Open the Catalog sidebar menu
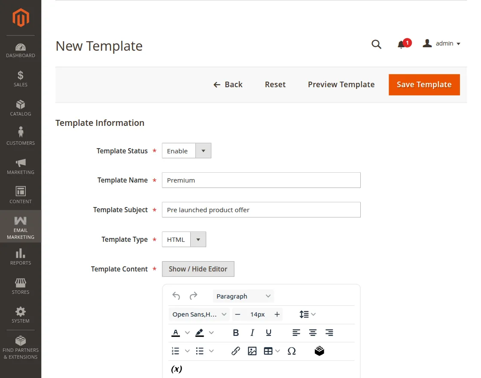The height and width of the screenshot is (378, 481). pyautogui.click(x=21, y=108)
